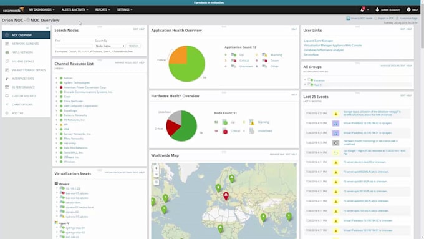The width and height of the screenshot is (424, 239).
Task: Click the Search button in Search Nodes
Action: coord(133,46)
